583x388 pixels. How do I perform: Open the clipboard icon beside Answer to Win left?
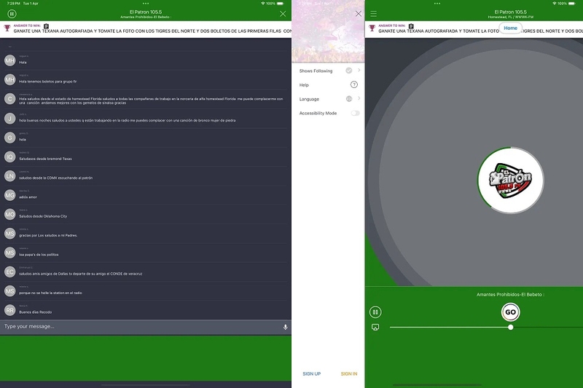pos(46,26)
